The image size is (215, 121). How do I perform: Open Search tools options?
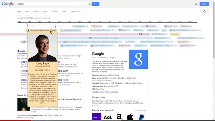coord(75,11)
